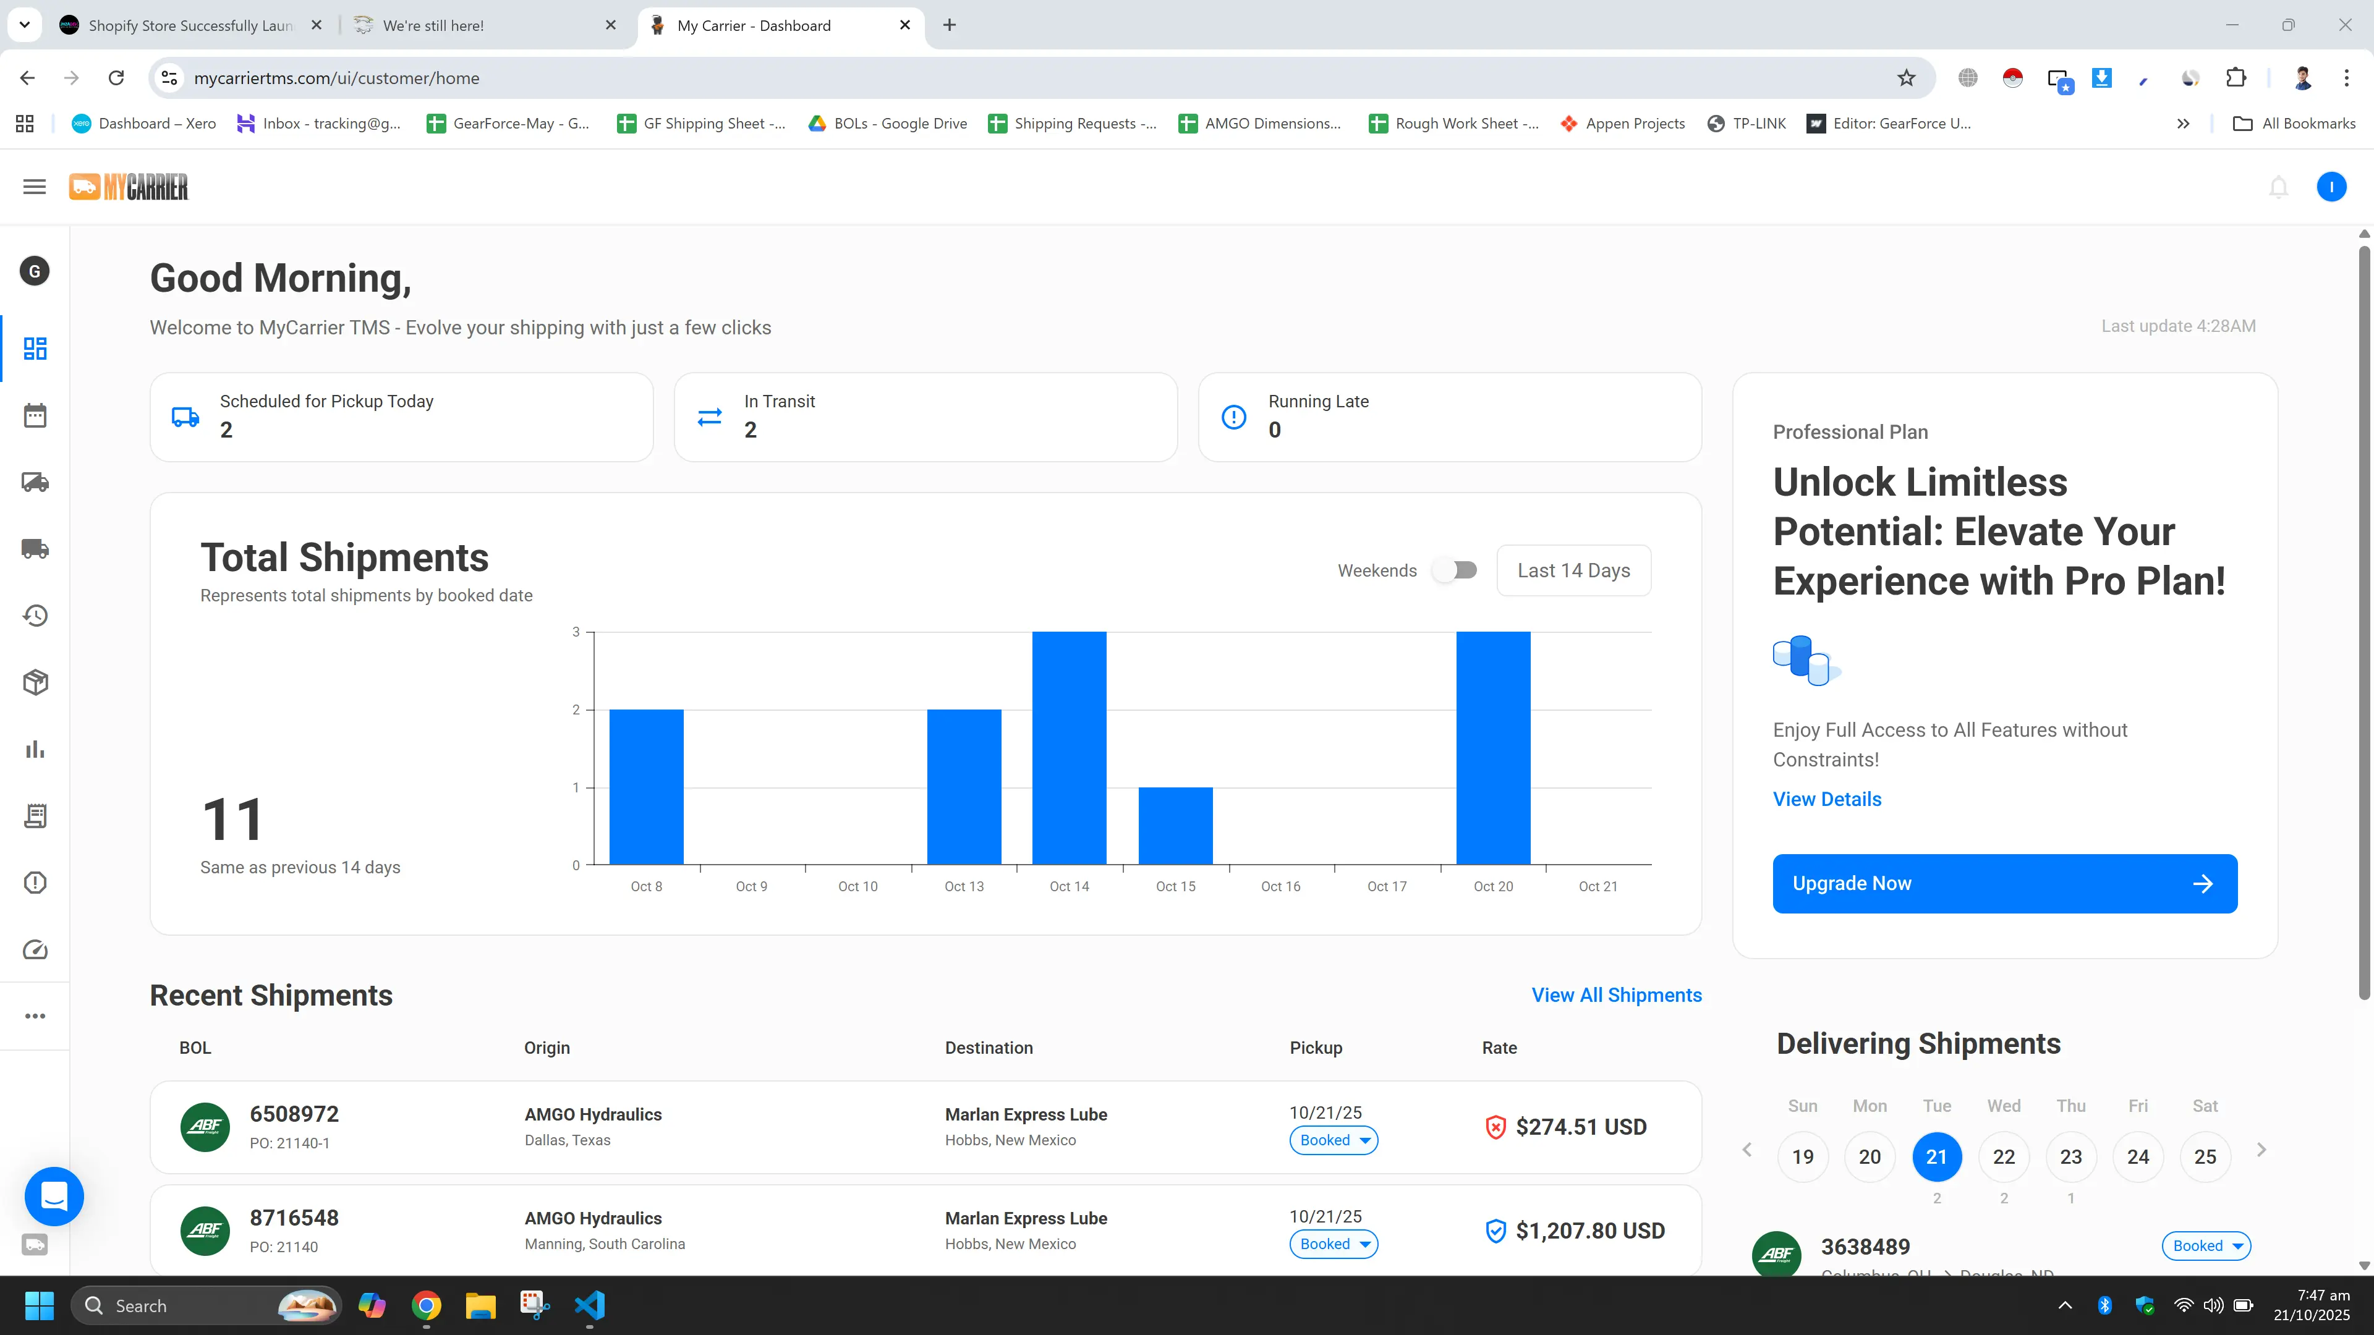Click the notification bell icon

pyautogui.click(x=2278, y=187)
